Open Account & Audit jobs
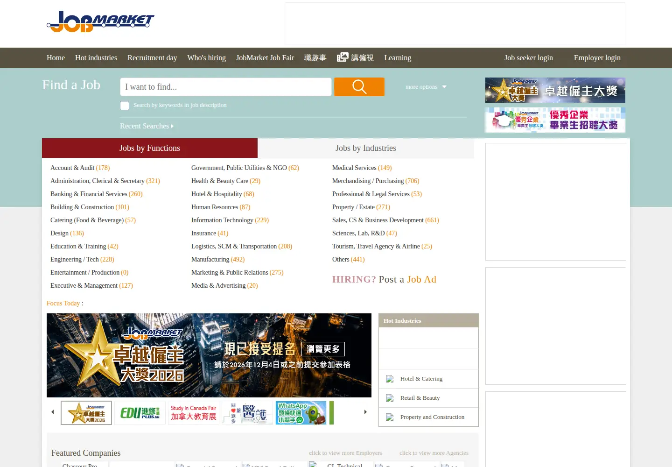The height and width of the screenshot is (467, 672). click(x=80, y=168)
